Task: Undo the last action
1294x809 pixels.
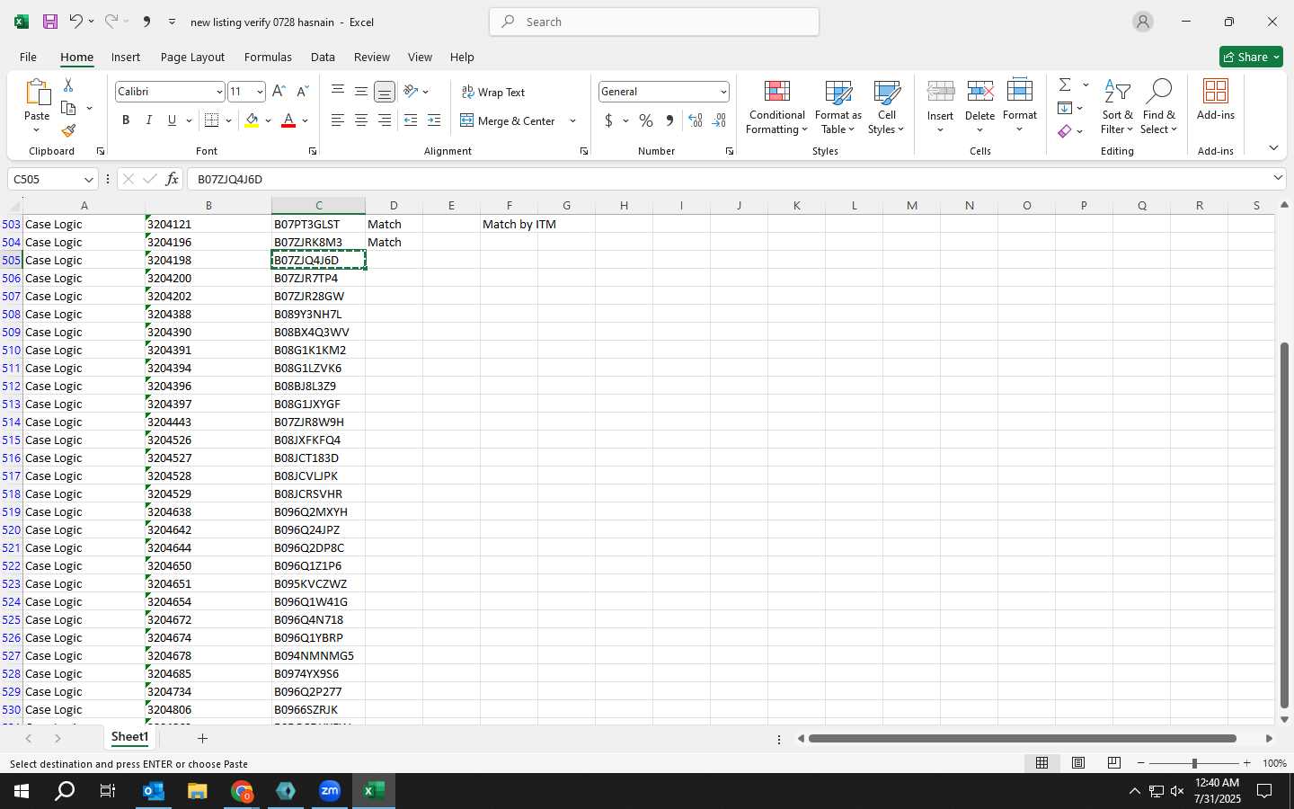Action: [x=76, y=22]
